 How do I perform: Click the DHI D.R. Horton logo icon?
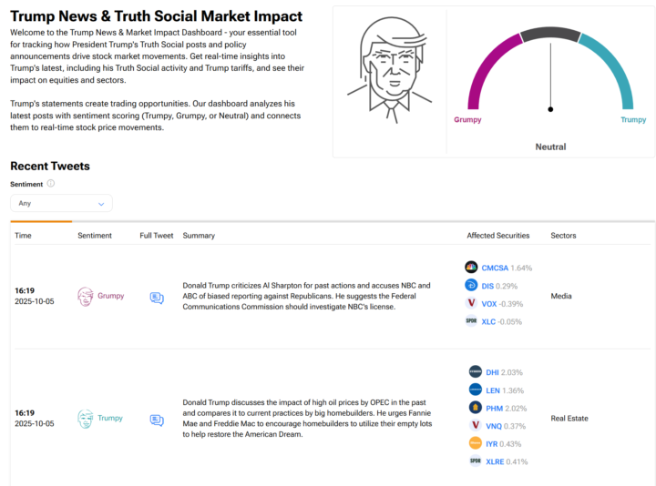point(475,372)
